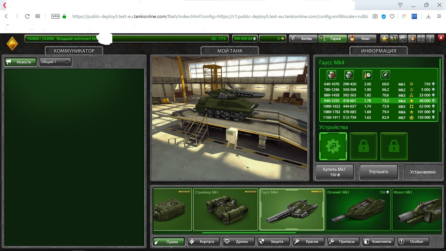Take browser snapshot camera icon
The image size is (446, 251).
tap(375, 16)
